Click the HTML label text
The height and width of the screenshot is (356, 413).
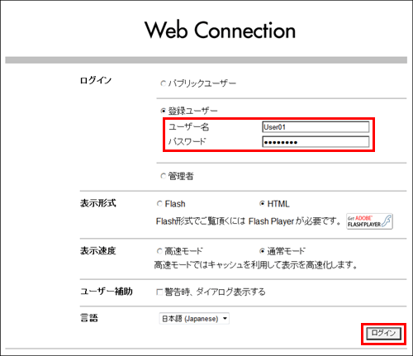(x=278, y=204)
